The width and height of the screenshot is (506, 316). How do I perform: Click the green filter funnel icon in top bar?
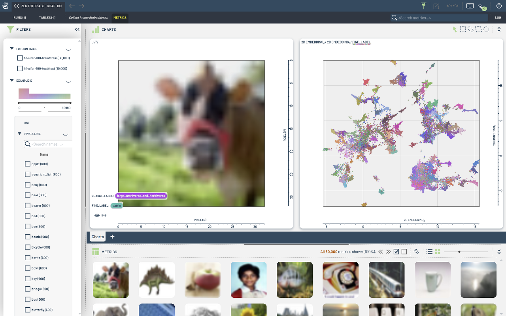(x=424, y=6)
